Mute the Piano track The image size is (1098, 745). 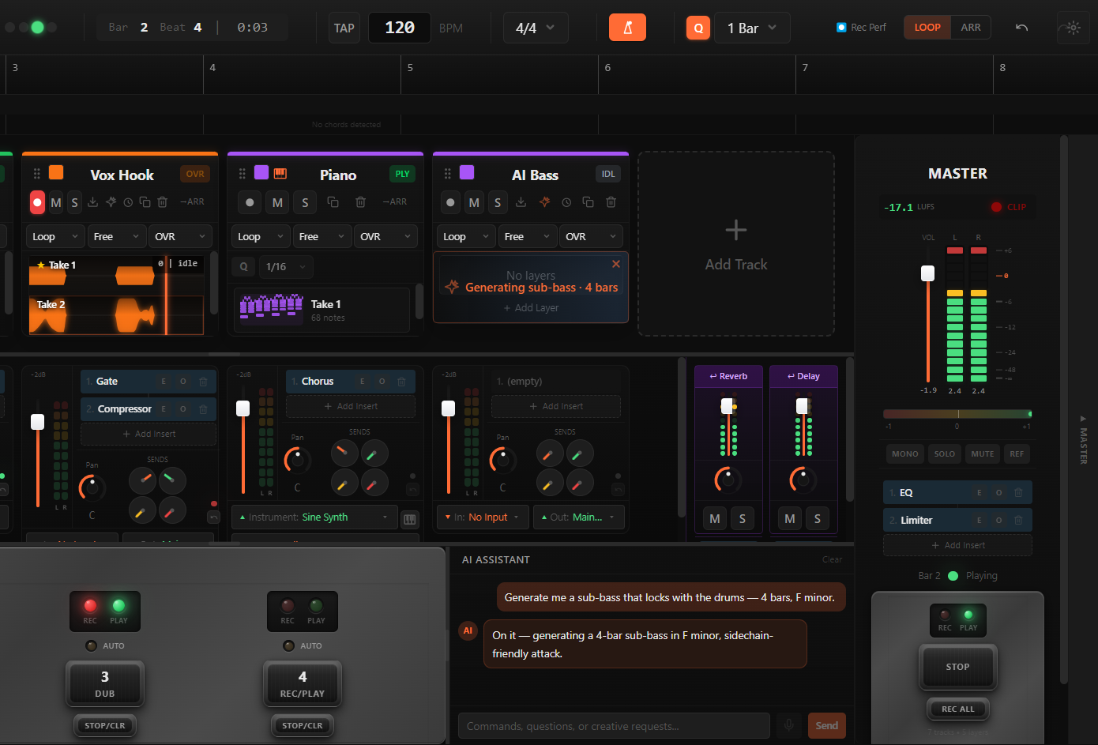click(x=277, y=202)
